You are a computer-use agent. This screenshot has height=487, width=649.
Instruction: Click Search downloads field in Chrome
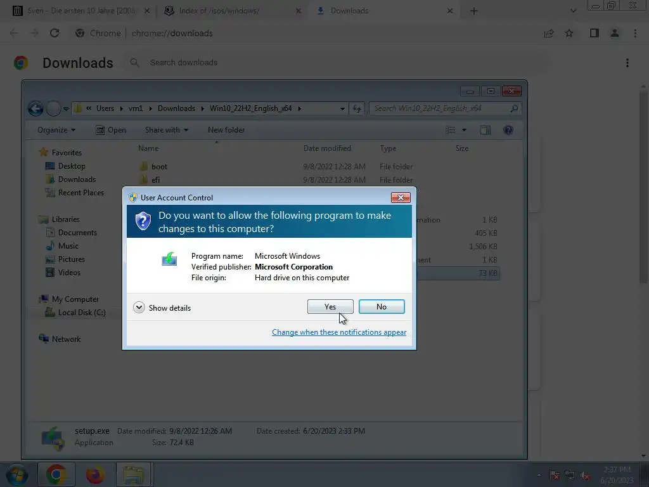(x=337, y=63)
